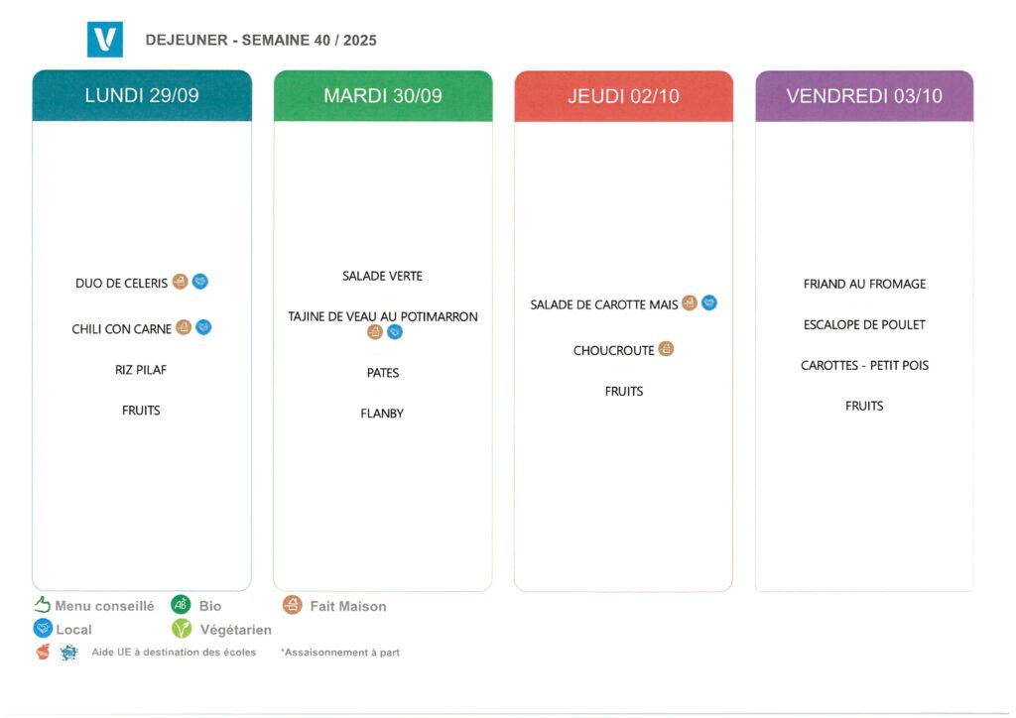Image resolution: width=1016 pixels, height=718 pixels.
Task: Click the Fait Maison icon beside Choucroute
Action: [x=666, y=349]
